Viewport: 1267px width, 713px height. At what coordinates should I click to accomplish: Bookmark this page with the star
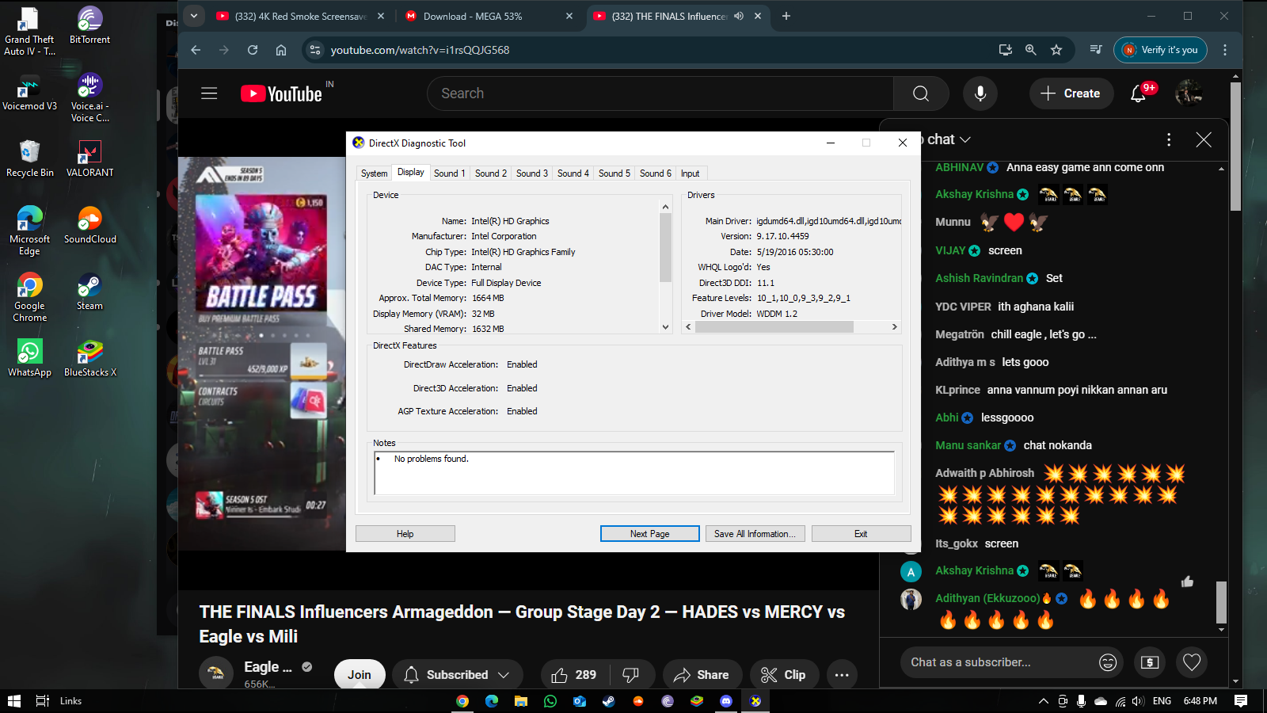coord(1056,50)
